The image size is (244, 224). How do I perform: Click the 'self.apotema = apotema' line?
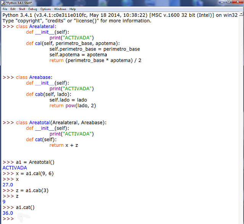coord(78,55)
